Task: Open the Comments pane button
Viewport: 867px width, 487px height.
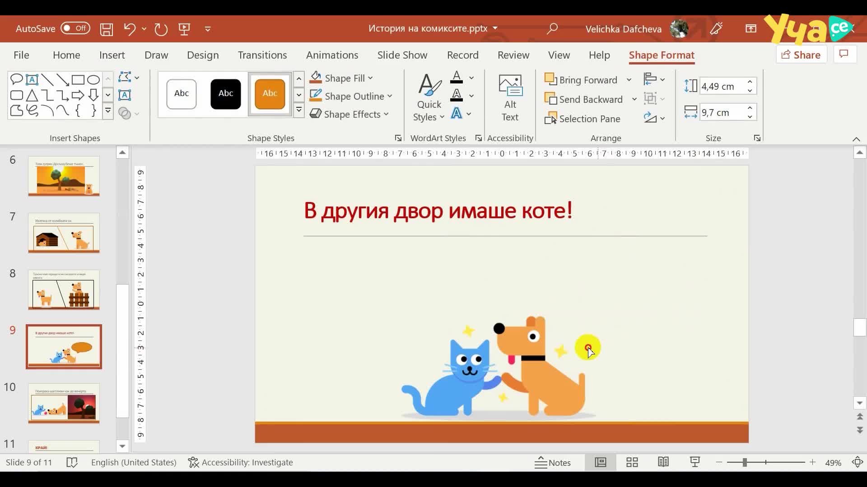Action: click(844, 54)
